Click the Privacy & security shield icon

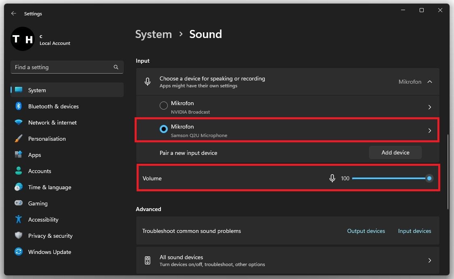click(19, 236)
